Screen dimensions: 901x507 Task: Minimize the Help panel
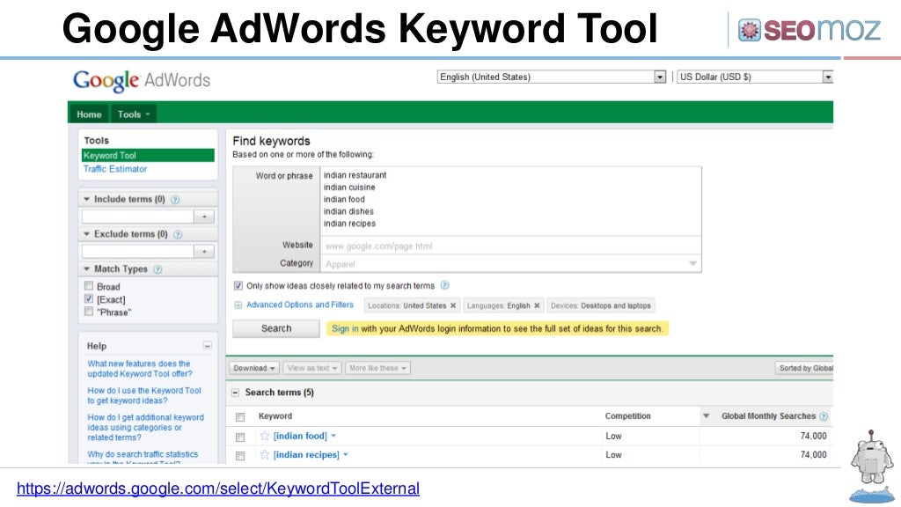click(x=208, y=345)
